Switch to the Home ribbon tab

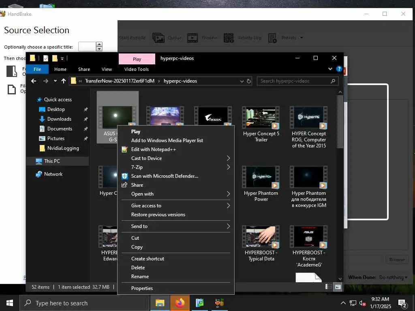(60, 69)
